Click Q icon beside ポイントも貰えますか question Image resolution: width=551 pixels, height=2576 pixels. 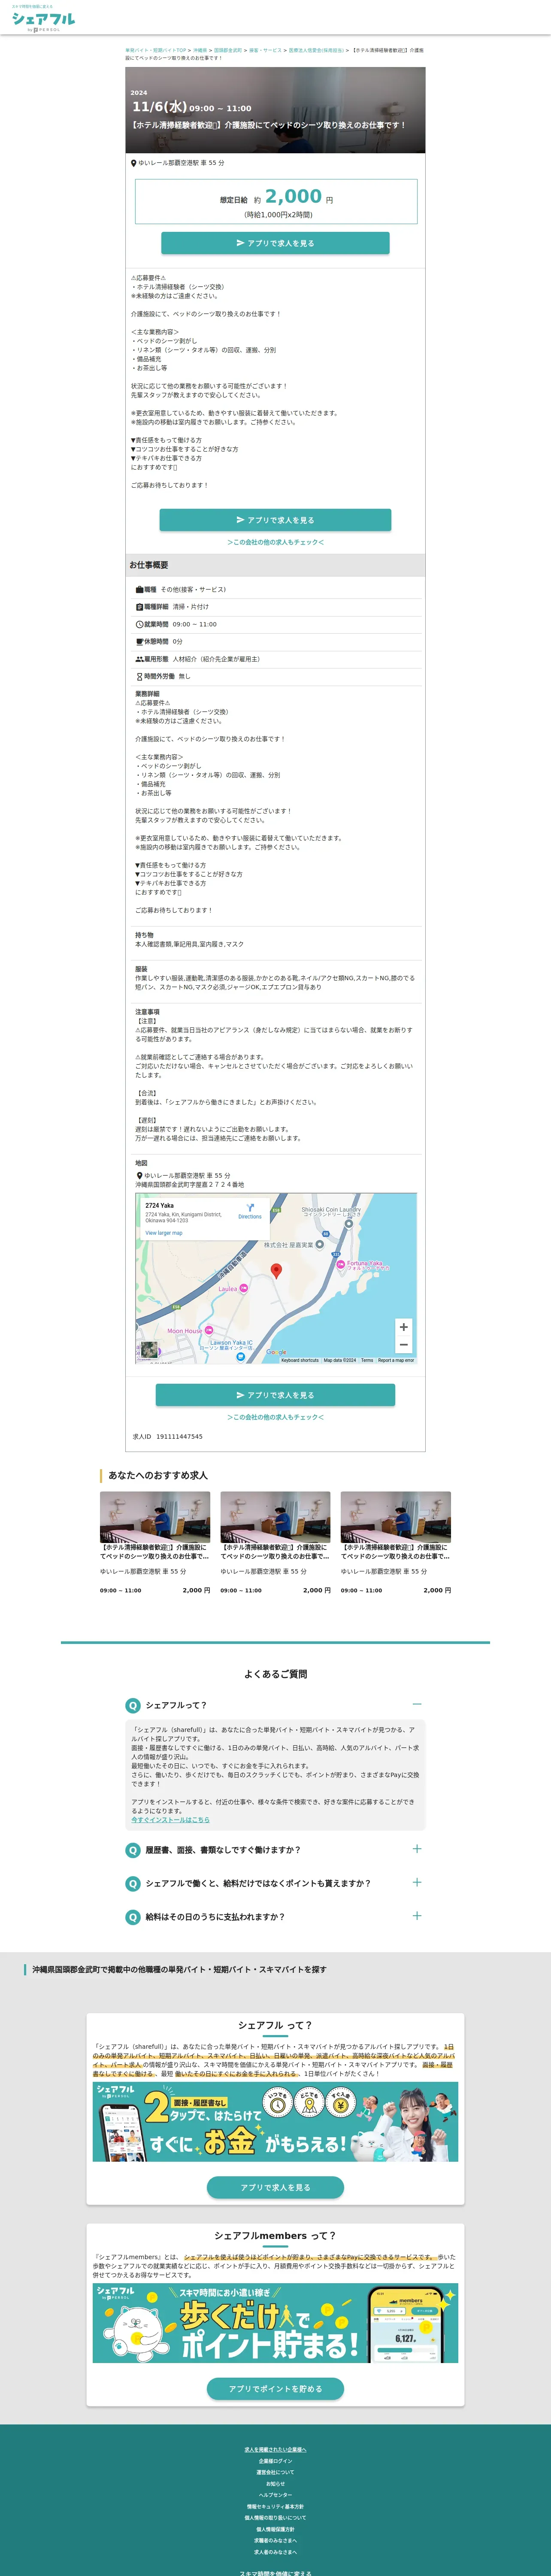132,1884
